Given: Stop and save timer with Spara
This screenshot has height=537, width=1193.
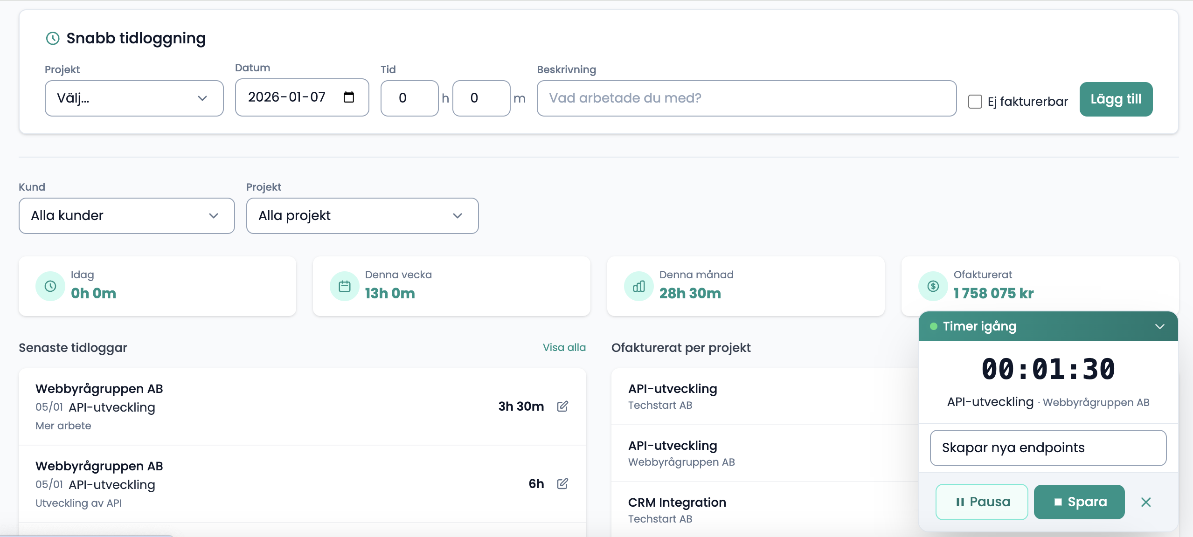Looking at the screenshot, I should (1079, 502).
